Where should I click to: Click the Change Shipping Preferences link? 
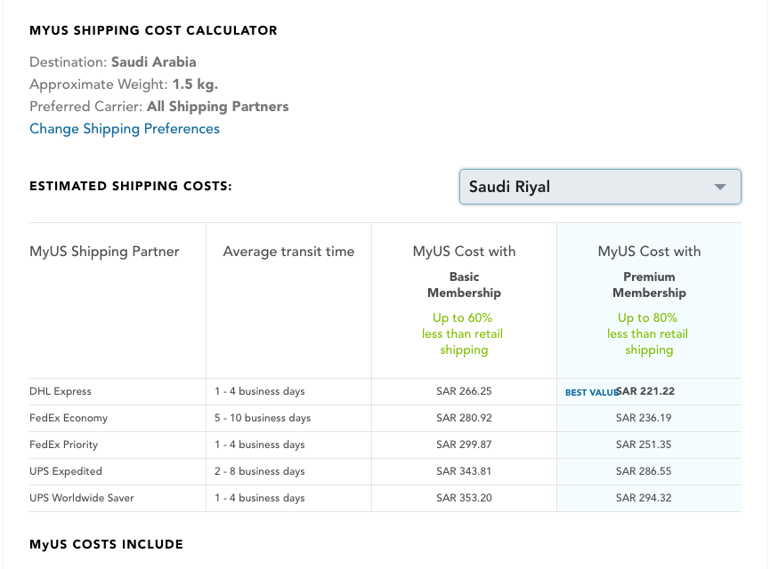[x=125, y=129]
